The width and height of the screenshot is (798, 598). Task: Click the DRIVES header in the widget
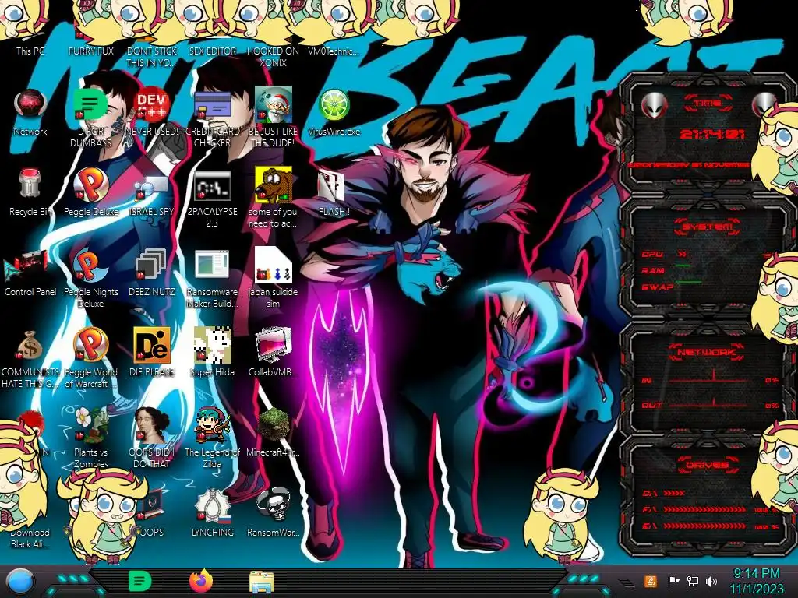coord(707,465)
